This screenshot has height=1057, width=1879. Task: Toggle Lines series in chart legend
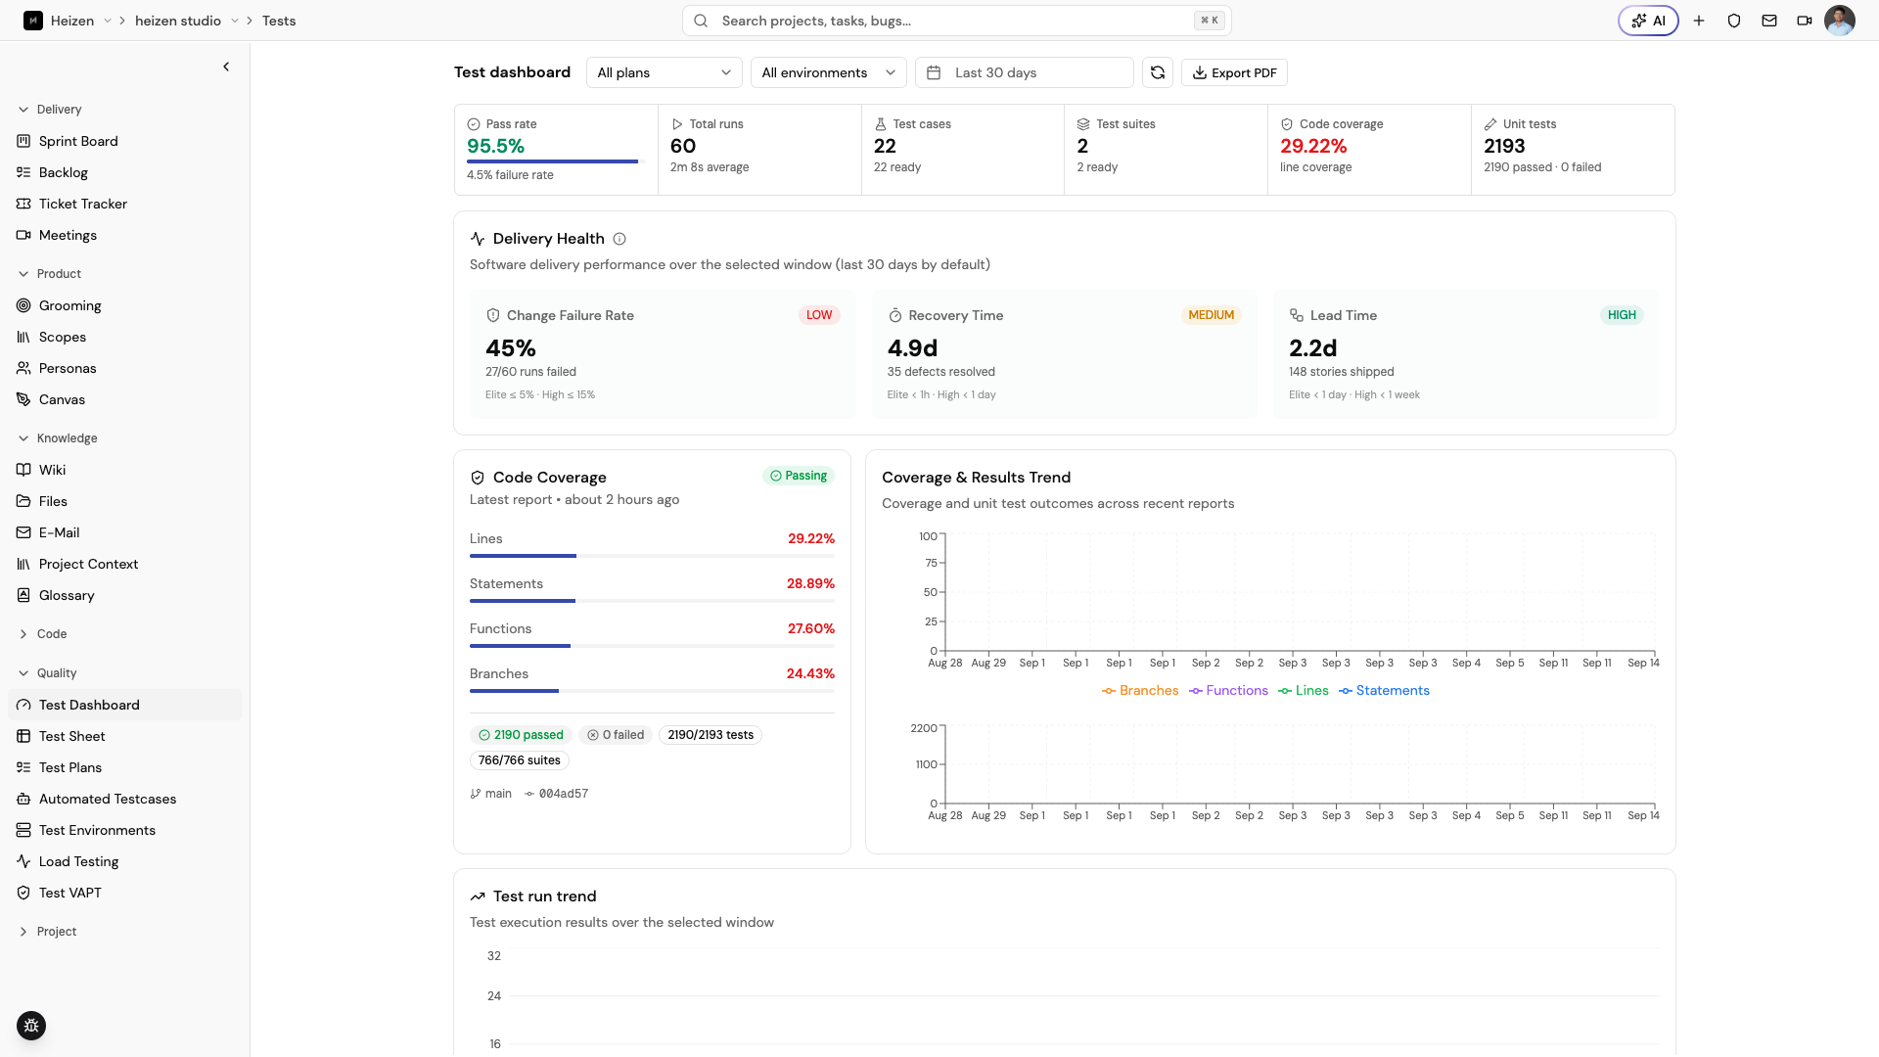coord(1304,691)
